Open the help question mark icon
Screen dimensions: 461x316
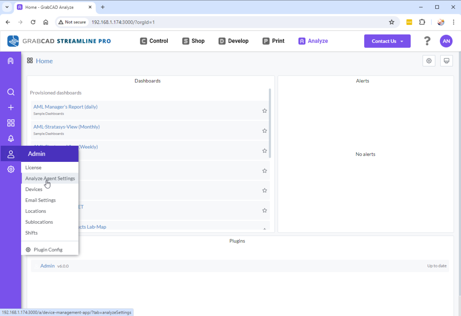[x=427, y=41]
